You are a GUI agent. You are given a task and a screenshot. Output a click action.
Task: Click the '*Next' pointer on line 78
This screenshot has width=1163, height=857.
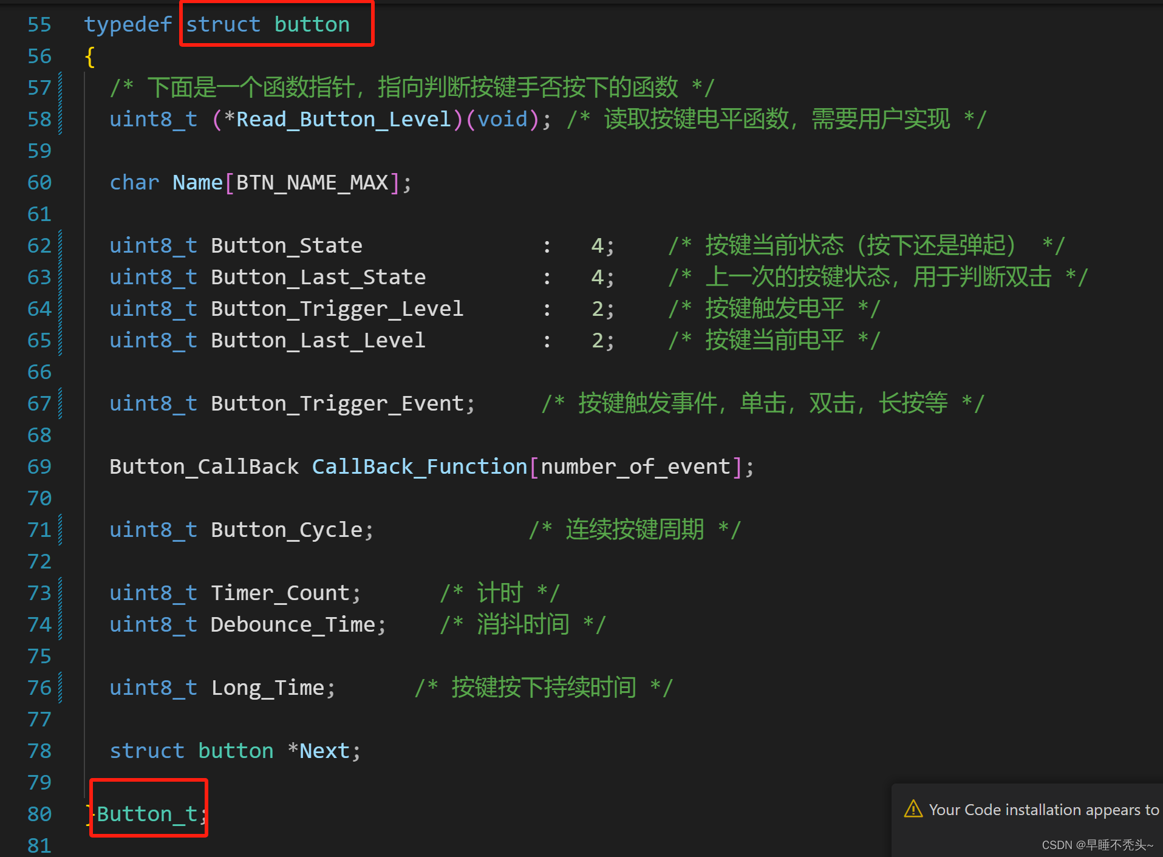click(319, 751)
